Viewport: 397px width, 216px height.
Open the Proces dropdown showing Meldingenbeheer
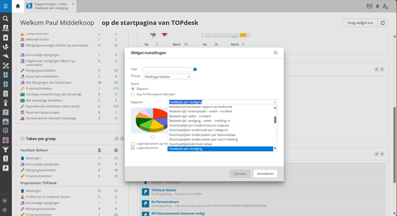tap(167, 76)
